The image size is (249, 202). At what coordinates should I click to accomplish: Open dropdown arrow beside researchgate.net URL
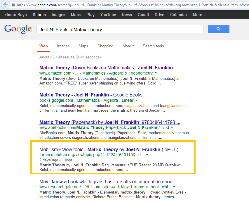point(174,187)
